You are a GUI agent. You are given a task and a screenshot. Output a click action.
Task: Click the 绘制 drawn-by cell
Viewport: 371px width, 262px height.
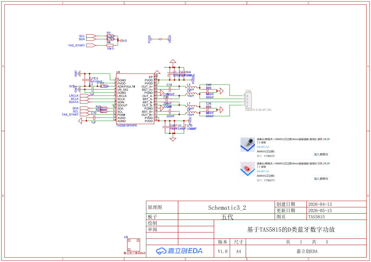[162, 223]
